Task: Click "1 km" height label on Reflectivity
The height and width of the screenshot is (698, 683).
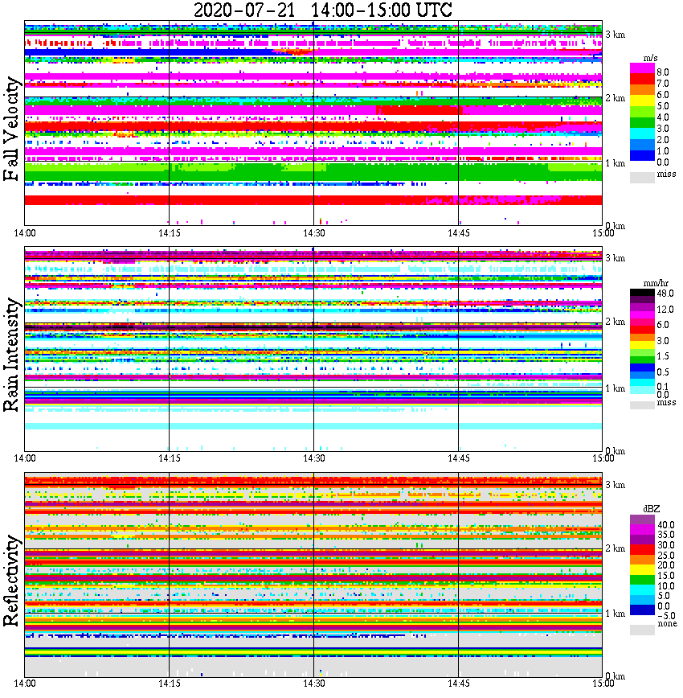Action: [615, 614]
